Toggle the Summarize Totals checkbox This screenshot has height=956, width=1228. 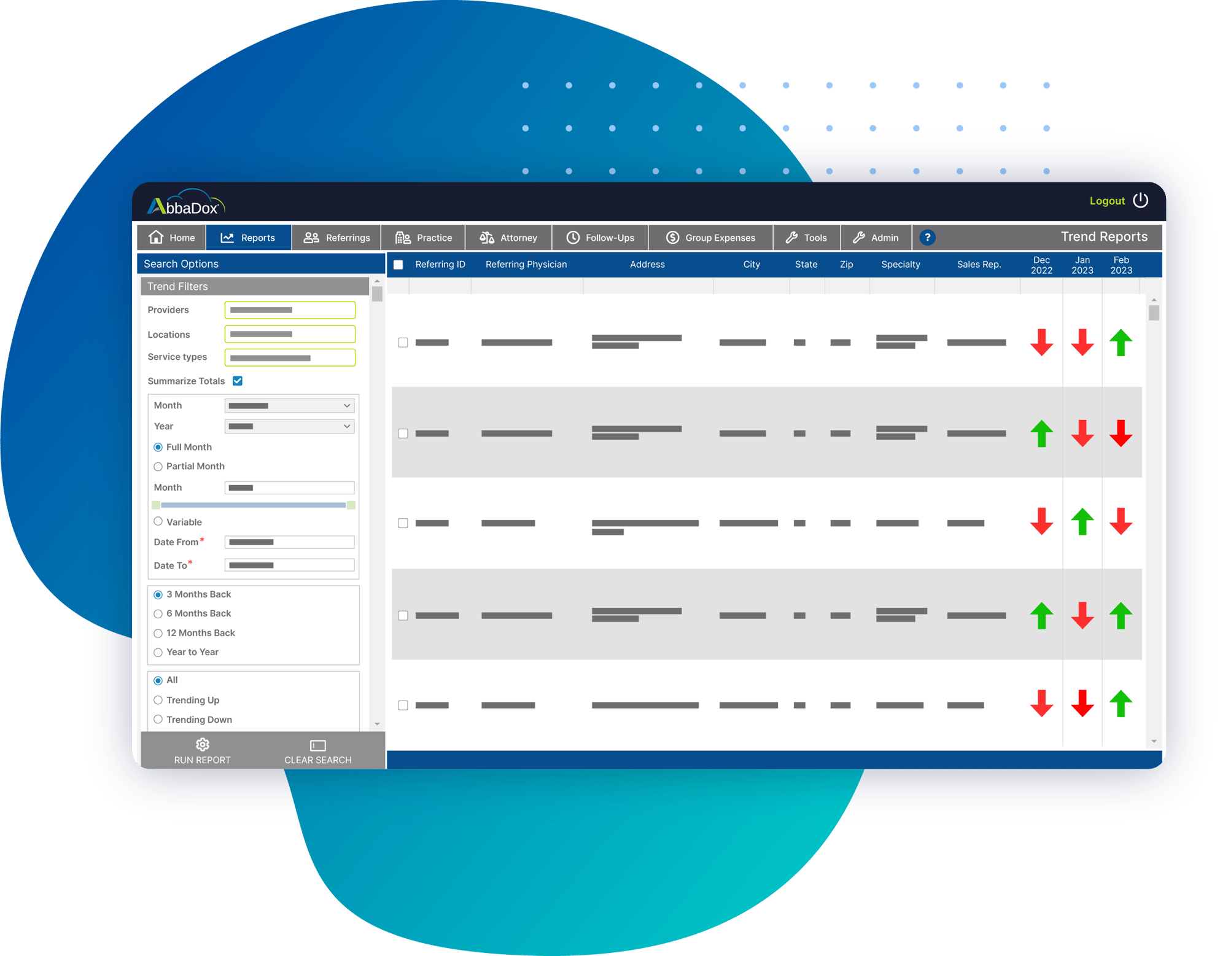(238, 381)
